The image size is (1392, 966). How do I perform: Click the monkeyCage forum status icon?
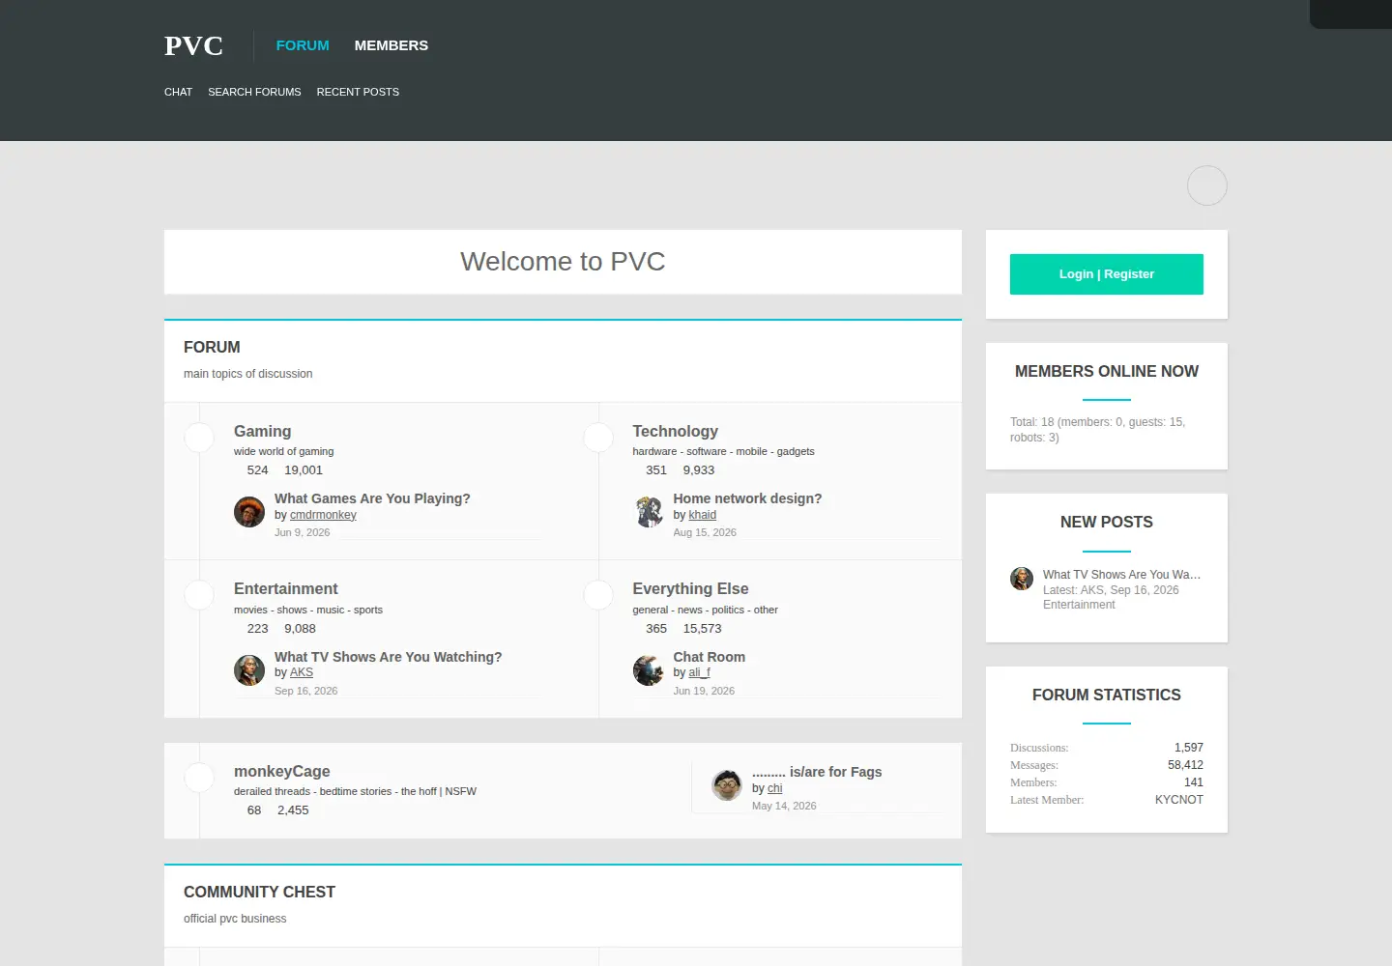(199, 778)
